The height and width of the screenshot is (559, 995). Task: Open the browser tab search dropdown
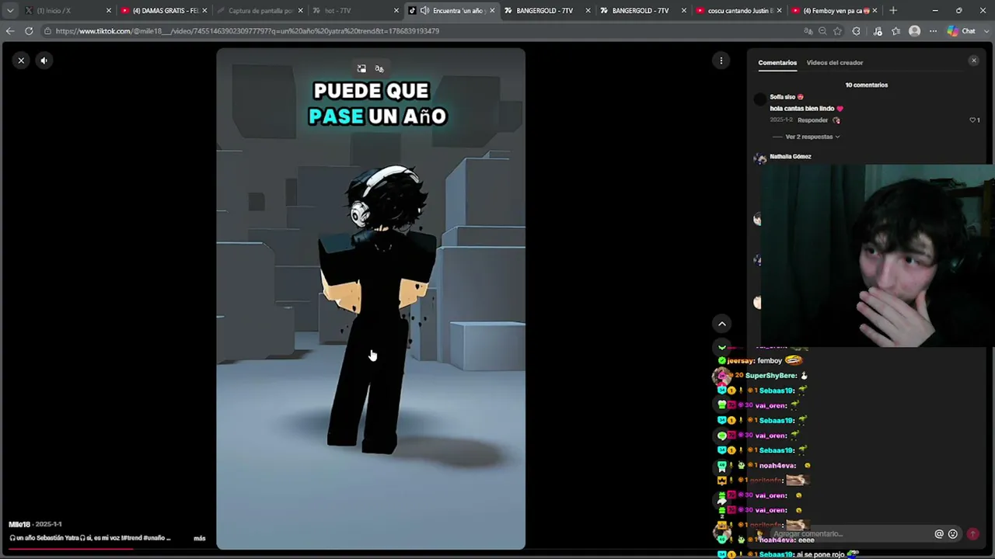pos(9,11)
